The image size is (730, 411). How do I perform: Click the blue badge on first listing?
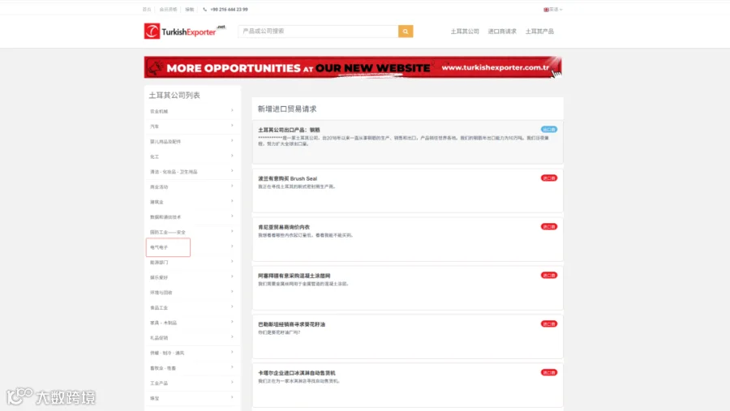pos(549,130)
